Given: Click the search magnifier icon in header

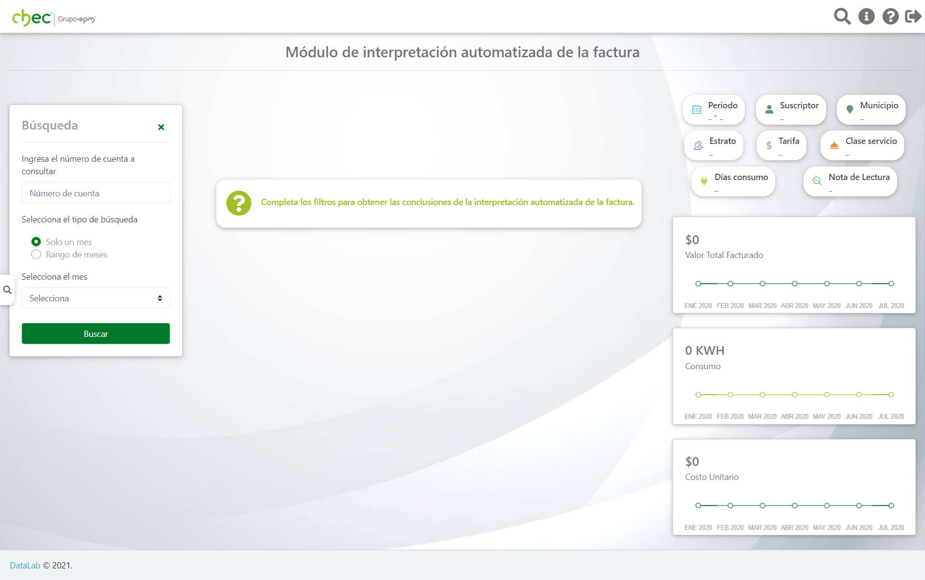Looking at the screenshot, I should click(x=842, y=16).
